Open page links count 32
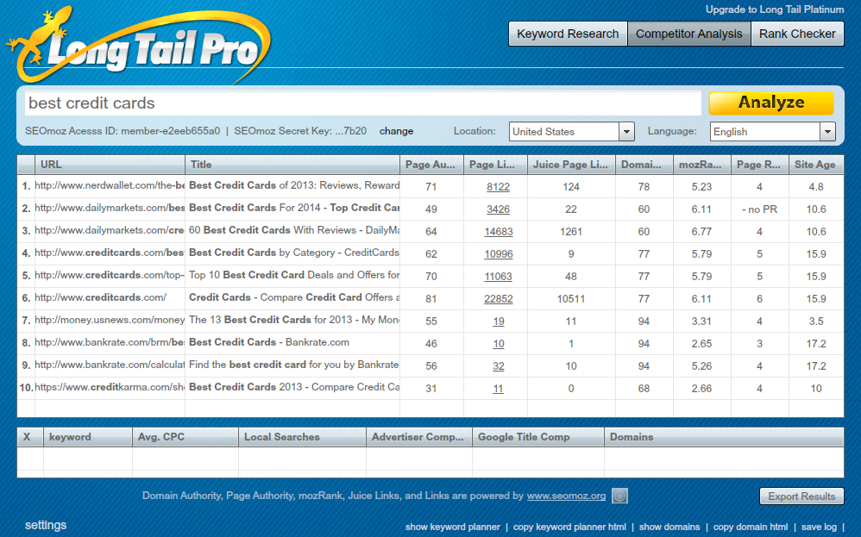The width and height of the screenshot is (861, 537). (x=498, y=366)
